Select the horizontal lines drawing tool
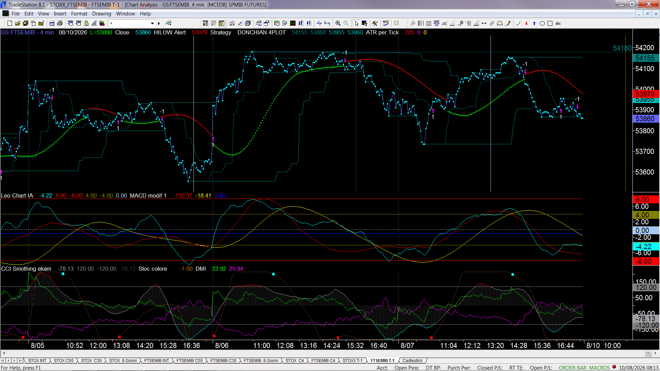Screen dimensions: 660x371 point(428,23)
